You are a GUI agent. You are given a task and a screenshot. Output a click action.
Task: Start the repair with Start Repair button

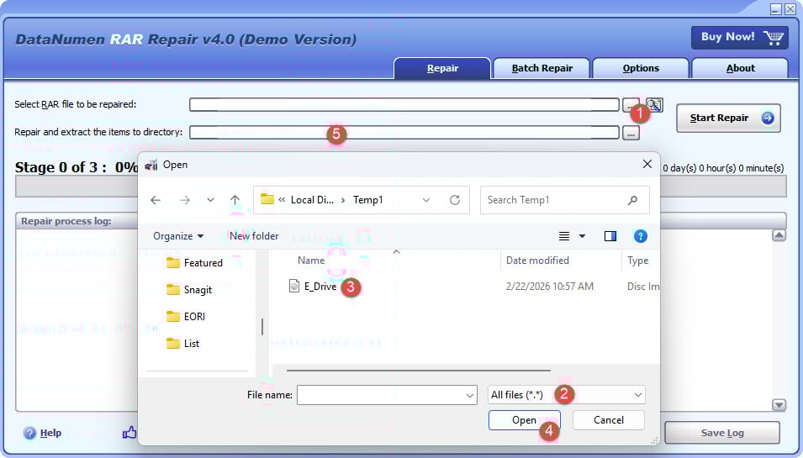[728, 118]
